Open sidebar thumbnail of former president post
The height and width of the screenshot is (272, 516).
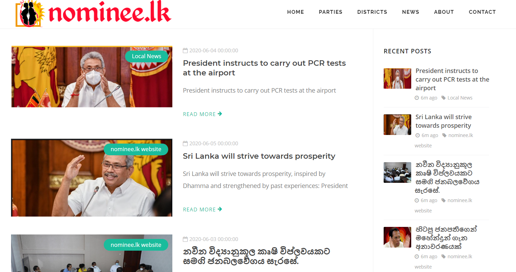(397, 237)
